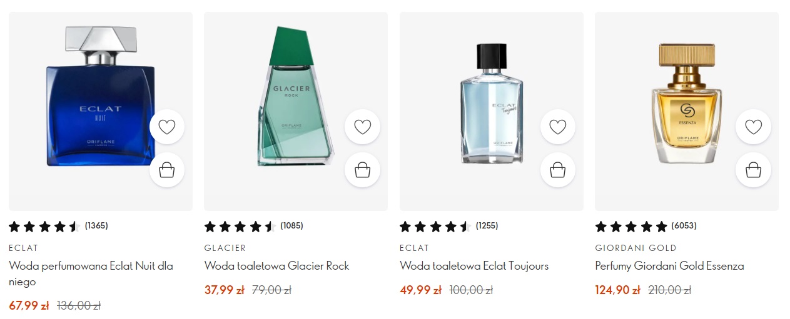Add Giordani Gold Essenza to shopping bag
Image resolution: width=790 pixels, height=319 pixels.
coord(754,170)
